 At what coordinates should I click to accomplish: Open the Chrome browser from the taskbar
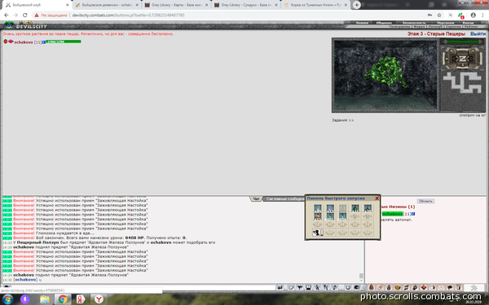(x=63, y=299)
